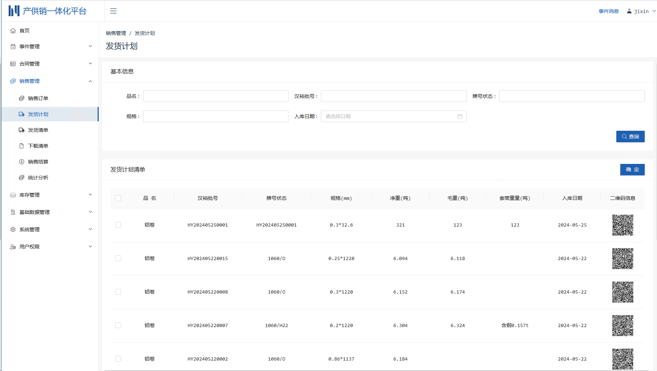Select the 事件管理 calendar icon
Screen dimensions: 657x371
tap(13, 46)
